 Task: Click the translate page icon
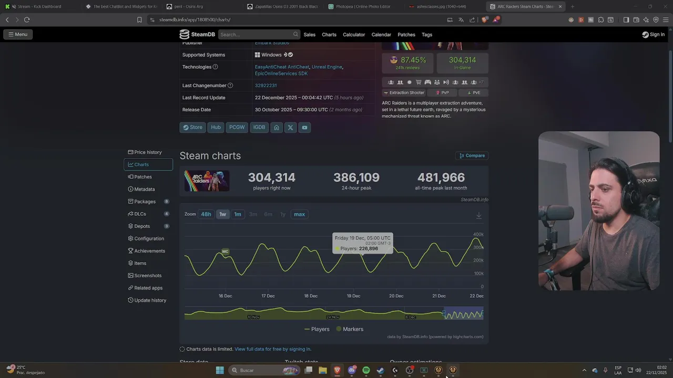tap(461, 20)
